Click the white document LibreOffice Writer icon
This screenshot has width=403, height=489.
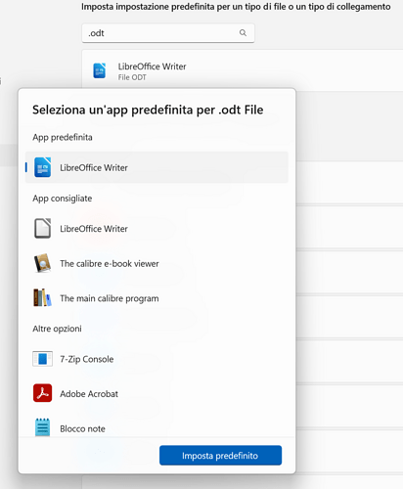point(43,228)
